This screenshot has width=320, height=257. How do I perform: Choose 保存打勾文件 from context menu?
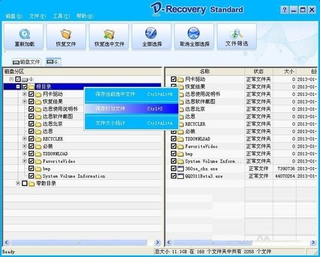pos(132,109)
